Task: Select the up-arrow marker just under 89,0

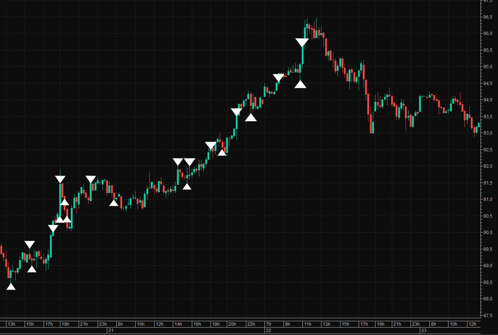Action: tap(32, 269)
